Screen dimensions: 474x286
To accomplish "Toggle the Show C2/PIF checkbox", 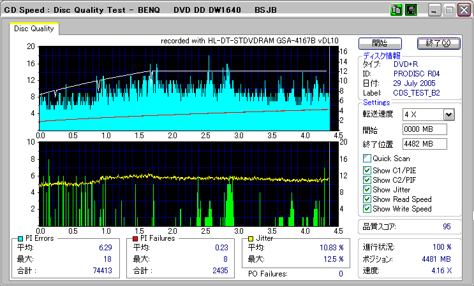I will coord(367,180).
